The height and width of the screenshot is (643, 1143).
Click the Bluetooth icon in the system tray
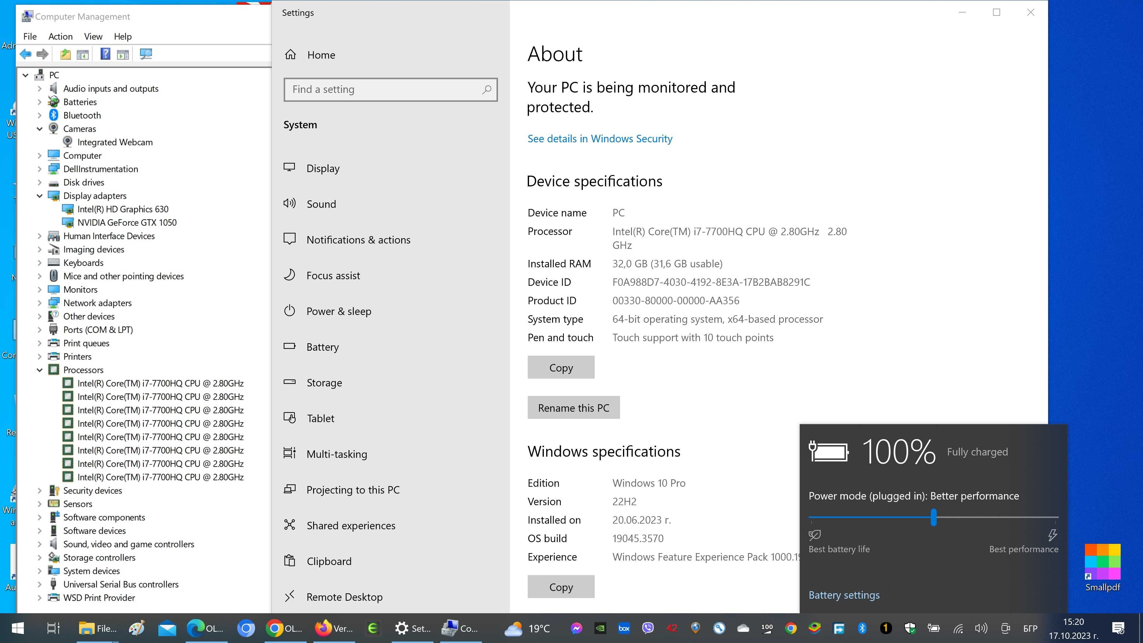[x=862, y=628]
